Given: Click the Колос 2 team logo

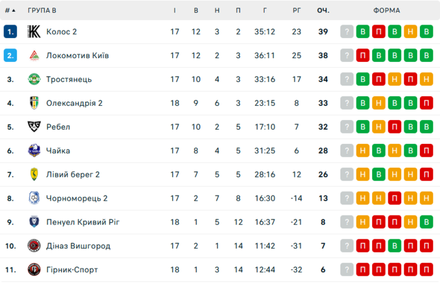Looking at the screenshot, I should point(34,32).
